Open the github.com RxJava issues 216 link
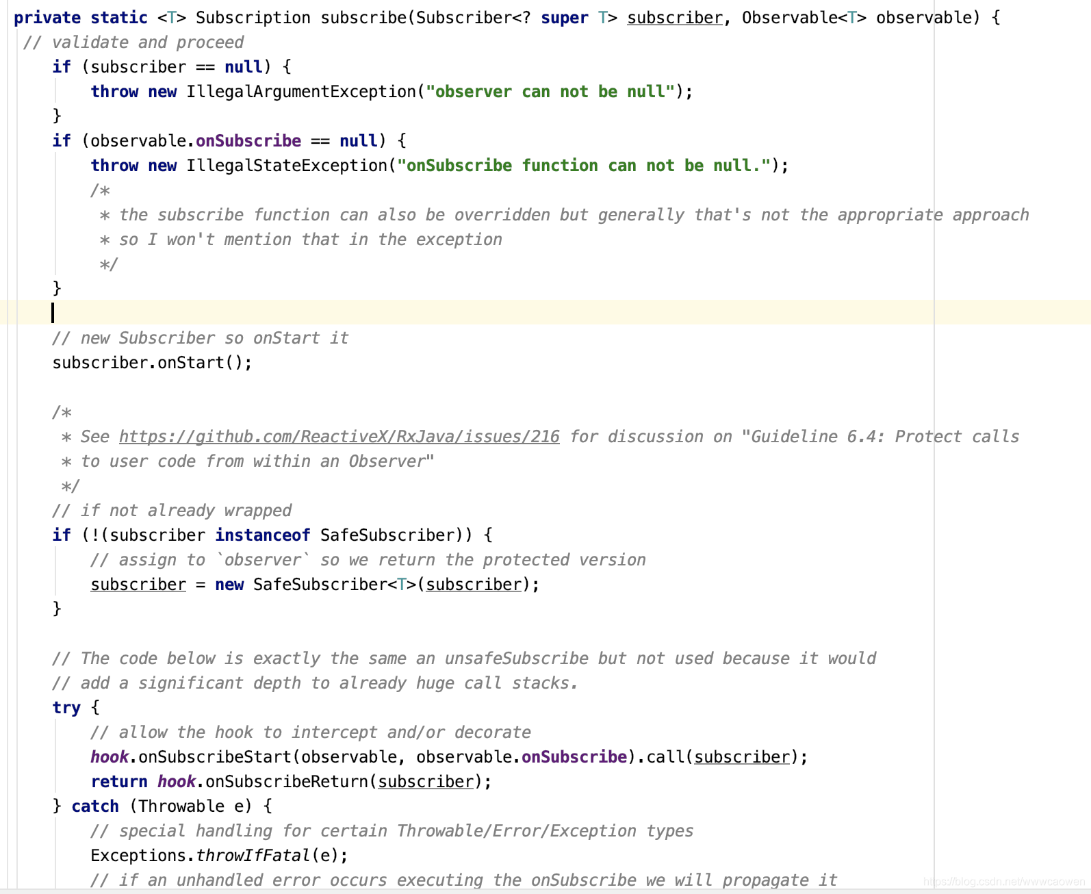 point(339,437)
